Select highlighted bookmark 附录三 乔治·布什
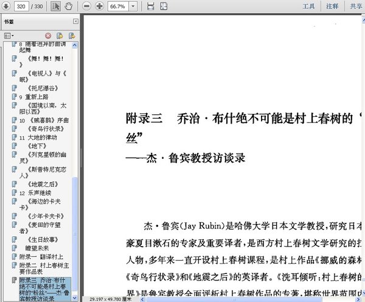The width and height of the screenshot is (365, 302). (44, 289)
